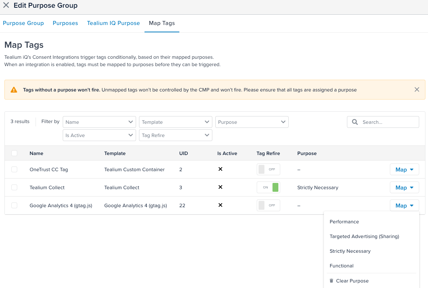Screen dimensions: 428x288
Task: Expand the Template filter dropdown
Action: (175, 122)
